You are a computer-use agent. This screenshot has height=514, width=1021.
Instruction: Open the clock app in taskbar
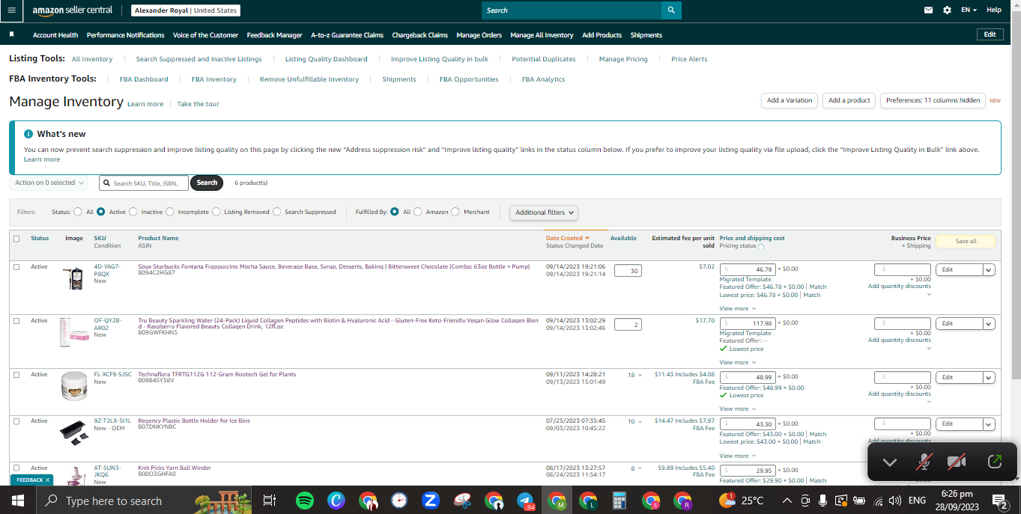pos(399,501)
